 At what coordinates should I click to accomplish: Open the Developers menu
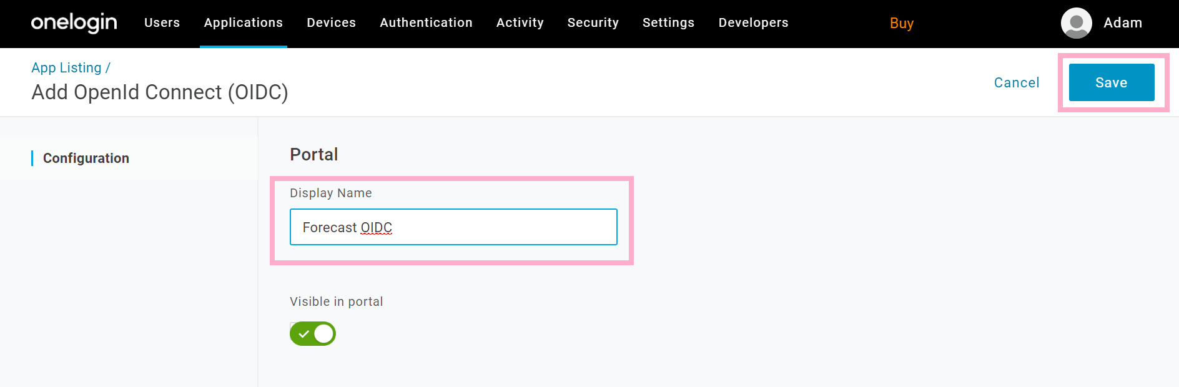(x=754, y=22)
